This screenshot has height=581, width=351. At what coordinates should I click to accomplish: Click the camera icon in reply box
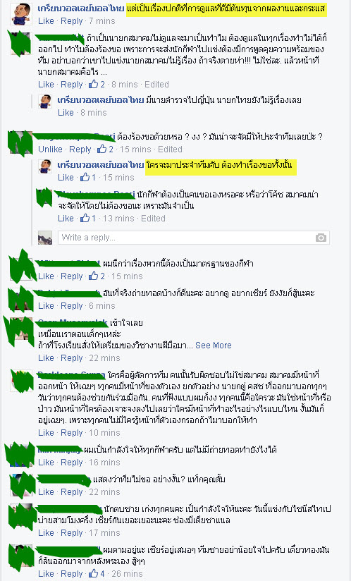pyautogui.click(x=321, y=238)
